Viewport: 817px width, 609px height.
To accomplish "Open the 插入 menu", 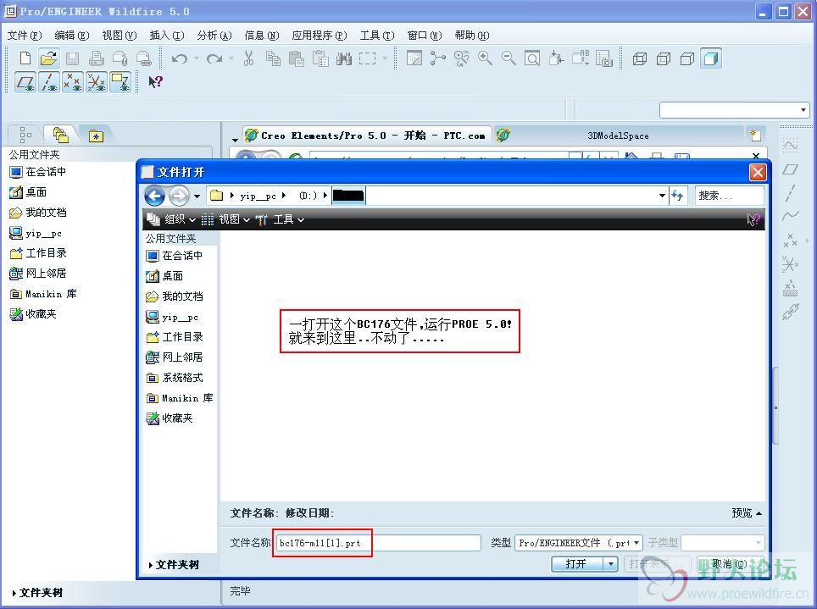I will (x=167, y=36).
